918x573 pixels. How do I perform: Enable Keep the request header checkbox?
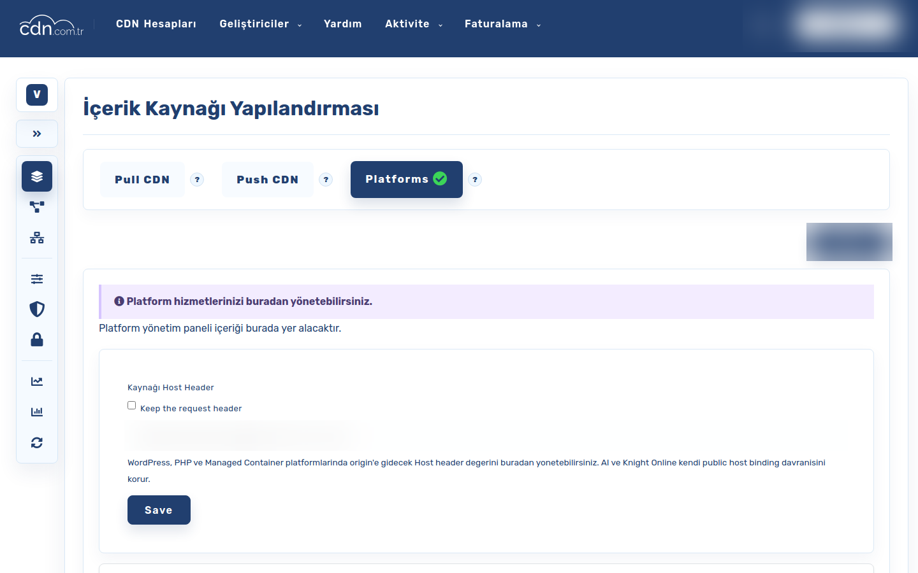132,406
